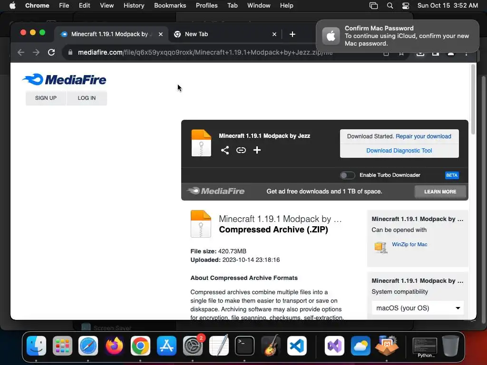The width and height of the screenshot is (487, 365).
Task: Open Control Center in the menu bar
Action: point(405,6)
